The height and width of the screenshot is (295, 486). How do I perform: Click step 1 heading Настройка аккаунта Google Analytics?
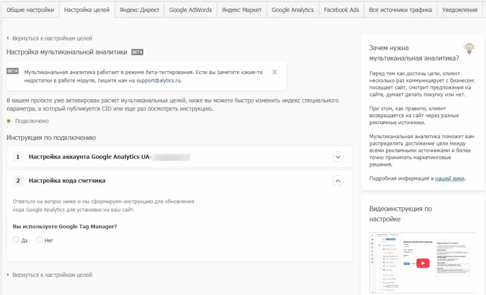pyautogui.click(x=90, y=157)
